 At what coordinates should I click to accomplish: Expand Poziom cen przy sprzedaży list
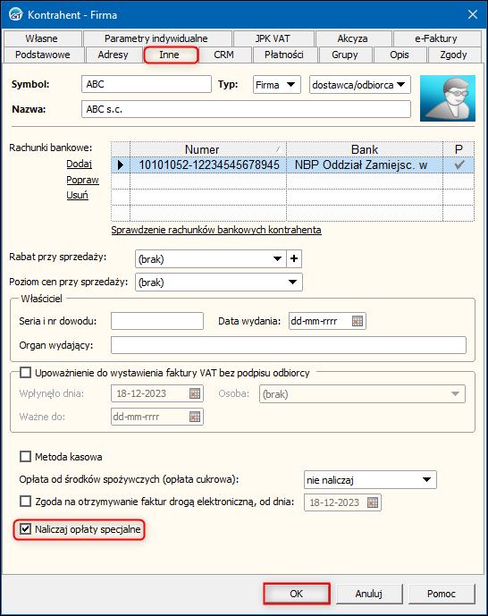coord(219,282)
